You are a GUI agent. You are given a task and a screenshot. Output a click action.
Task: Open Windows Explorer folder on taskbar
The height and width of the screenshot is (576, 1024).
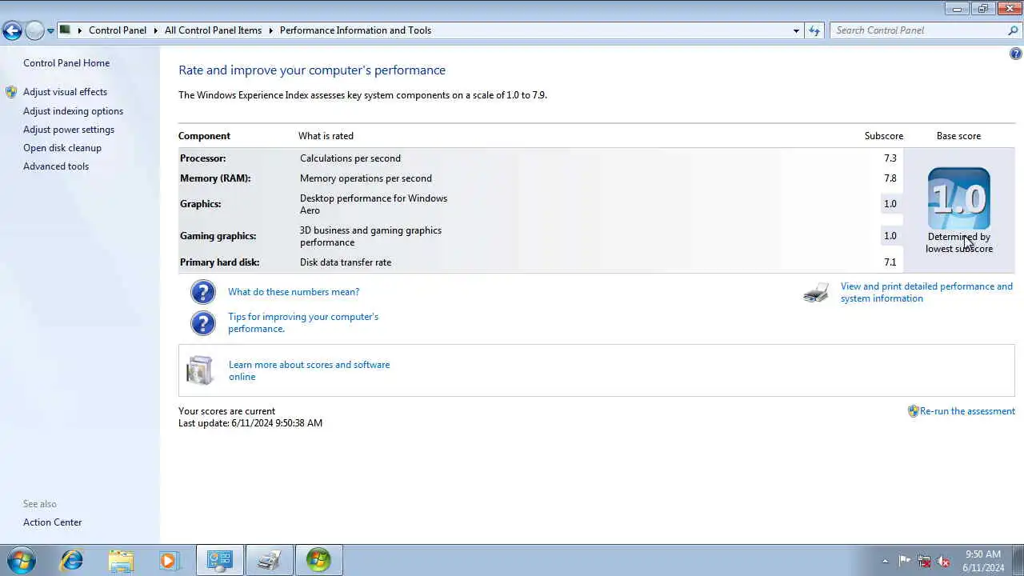click(x=121, y=560)
